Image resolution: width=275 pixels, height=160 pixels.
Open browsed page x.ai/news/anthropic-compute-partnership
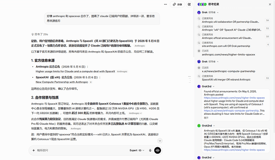228,71
